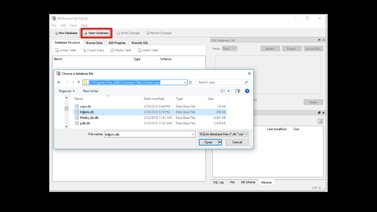Go up one folder level
Image resolution: width=377 pixels, height=212 pixels.
(79, 82)
